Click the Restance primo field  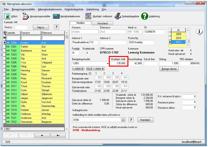click(x=189, y=102)
